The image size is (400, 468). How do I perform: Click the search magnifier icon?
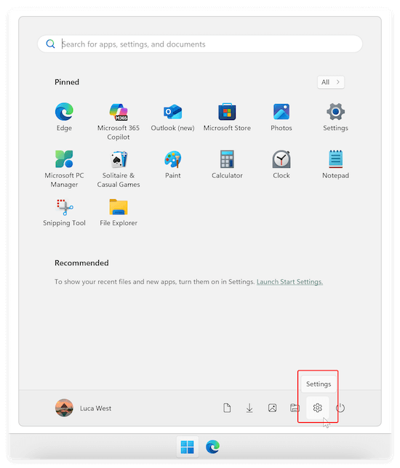(x=50, y=44)
